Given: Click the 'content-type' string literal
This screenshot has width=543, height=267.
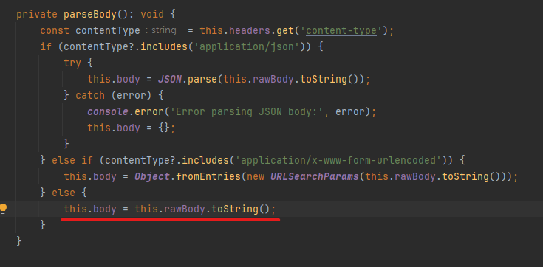Looking at the screenshot, I should click(x=341, y=31).
